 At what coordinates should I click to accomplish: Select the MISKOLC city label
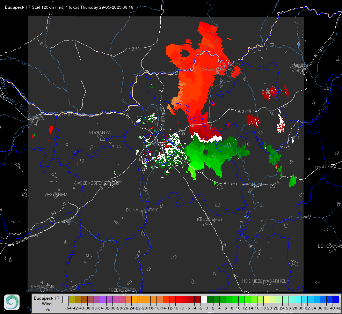coord(303,66)
